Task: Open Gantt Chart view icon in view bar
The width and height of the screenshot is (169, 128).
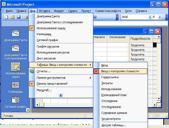Action: (16, 33)
